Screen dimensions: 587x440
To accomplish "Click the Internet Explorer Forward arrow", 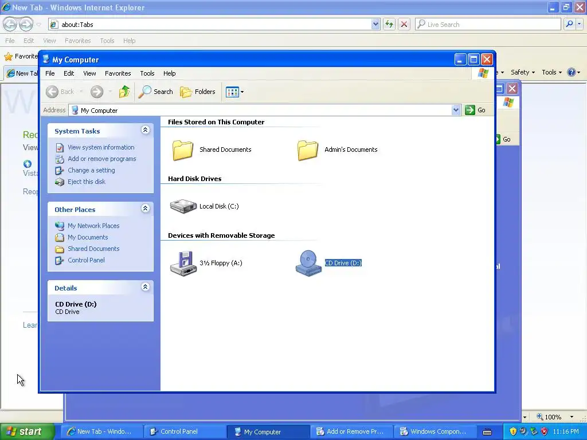I will click(x=26, y=24).
